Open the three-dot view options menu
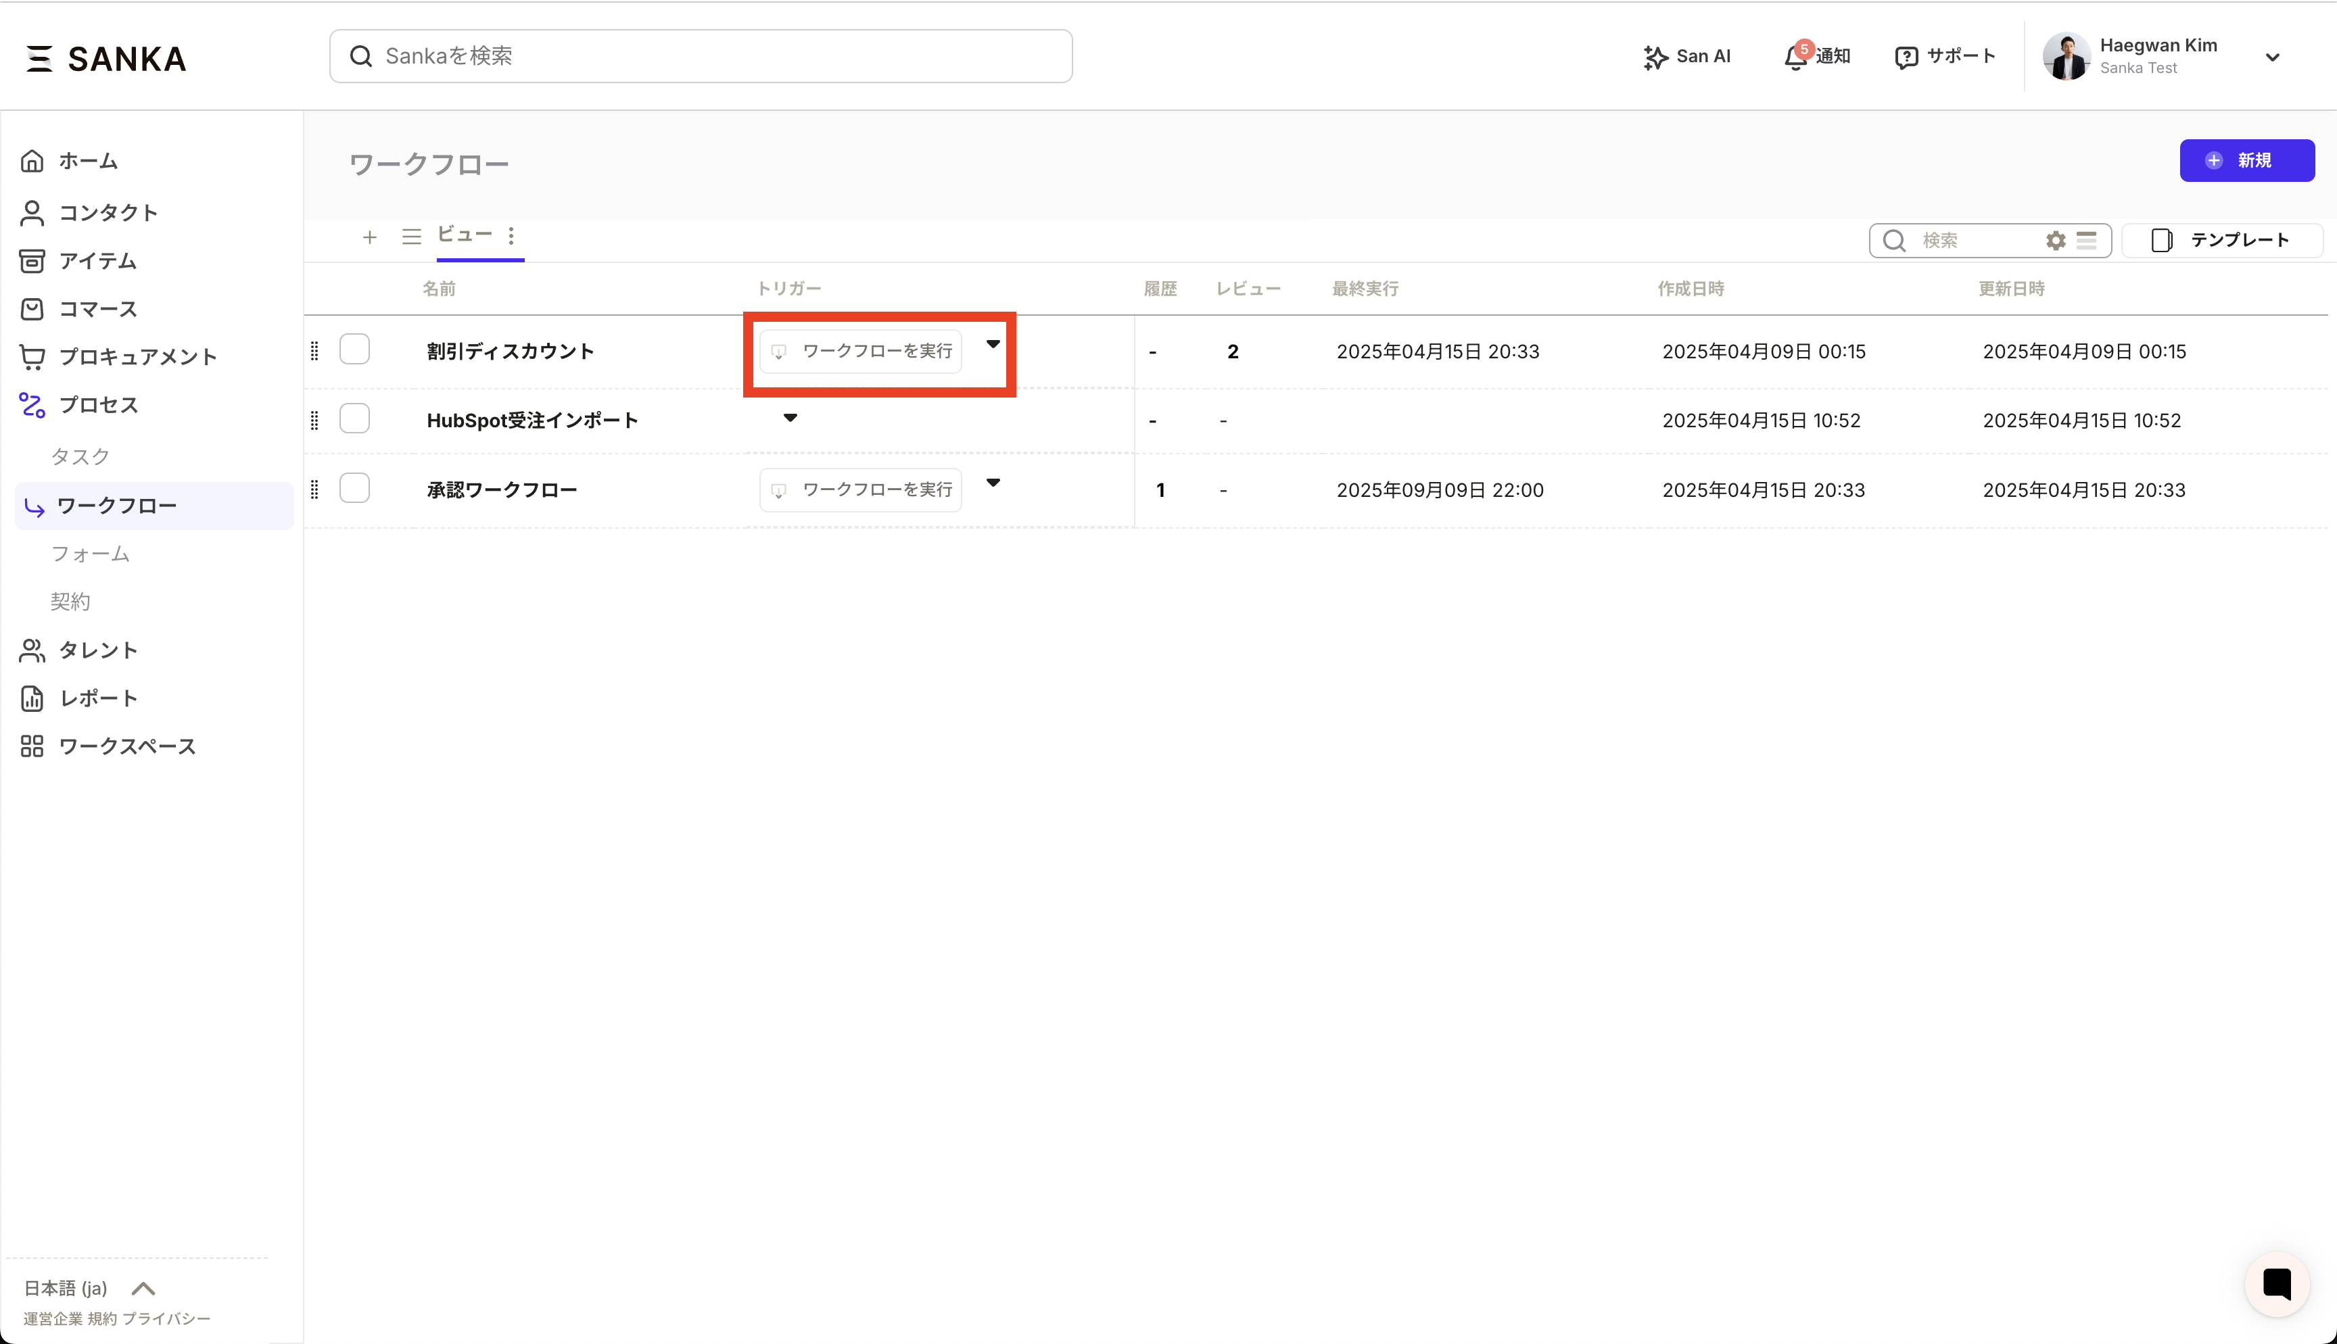Screen dimensions: 2337x1344 point(511,237)
